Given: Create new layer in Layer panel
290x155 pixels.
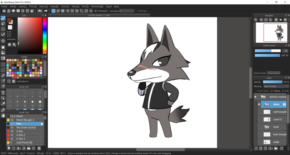Looking at the screenshot, I should [x=256, y=148].
